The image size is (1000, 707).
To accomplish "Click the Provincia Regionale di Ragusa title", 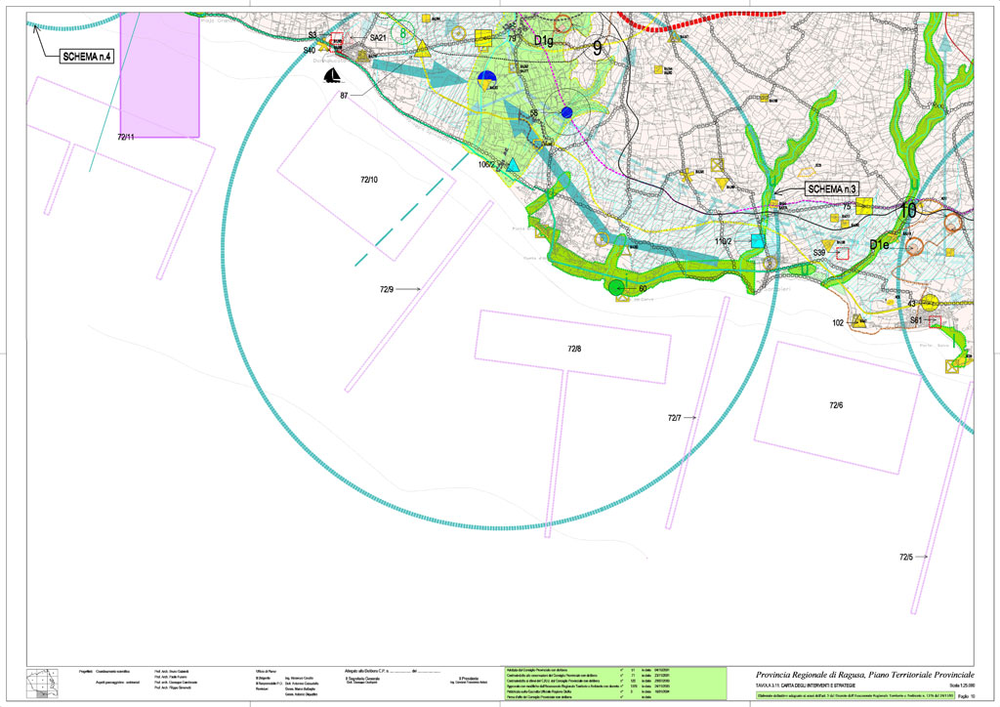I will 863,676.
